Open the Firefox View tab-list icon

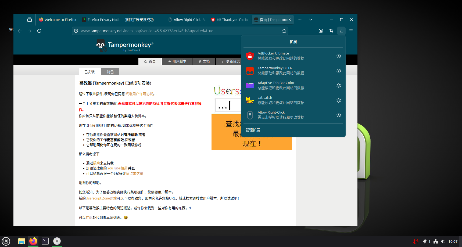coord(30,20)
